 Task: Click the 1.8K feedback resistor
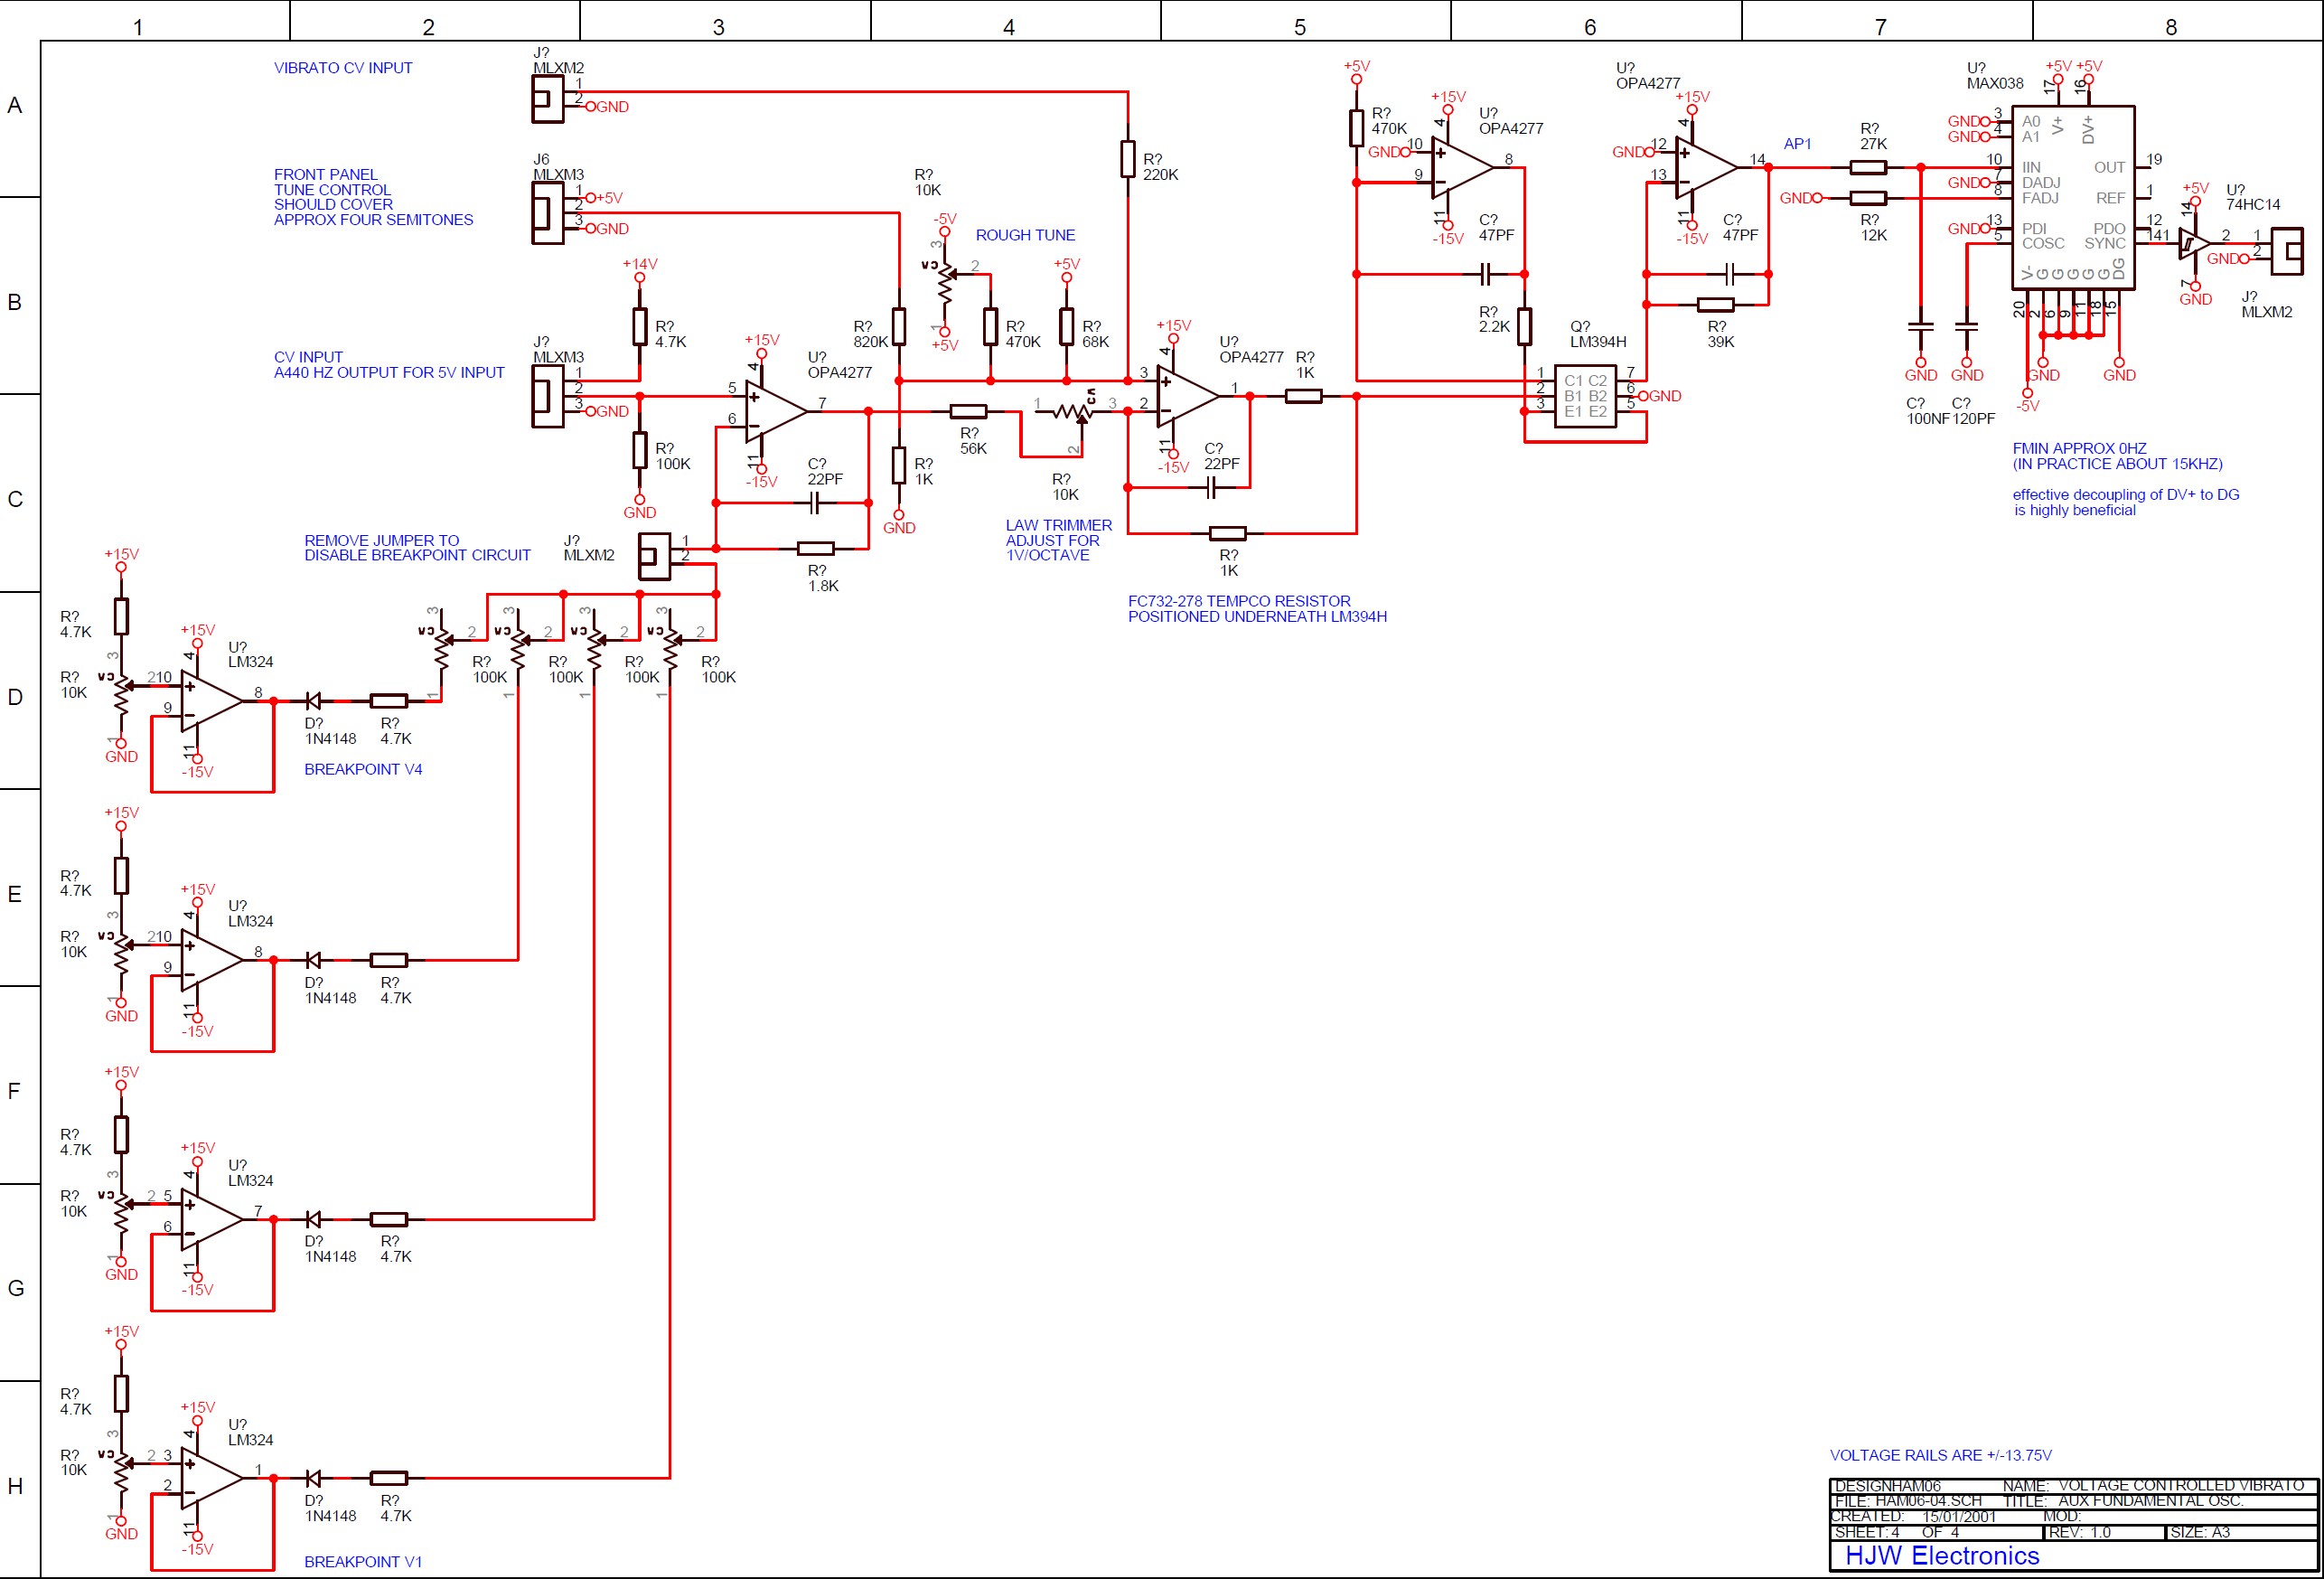click(x=816, y=548)
